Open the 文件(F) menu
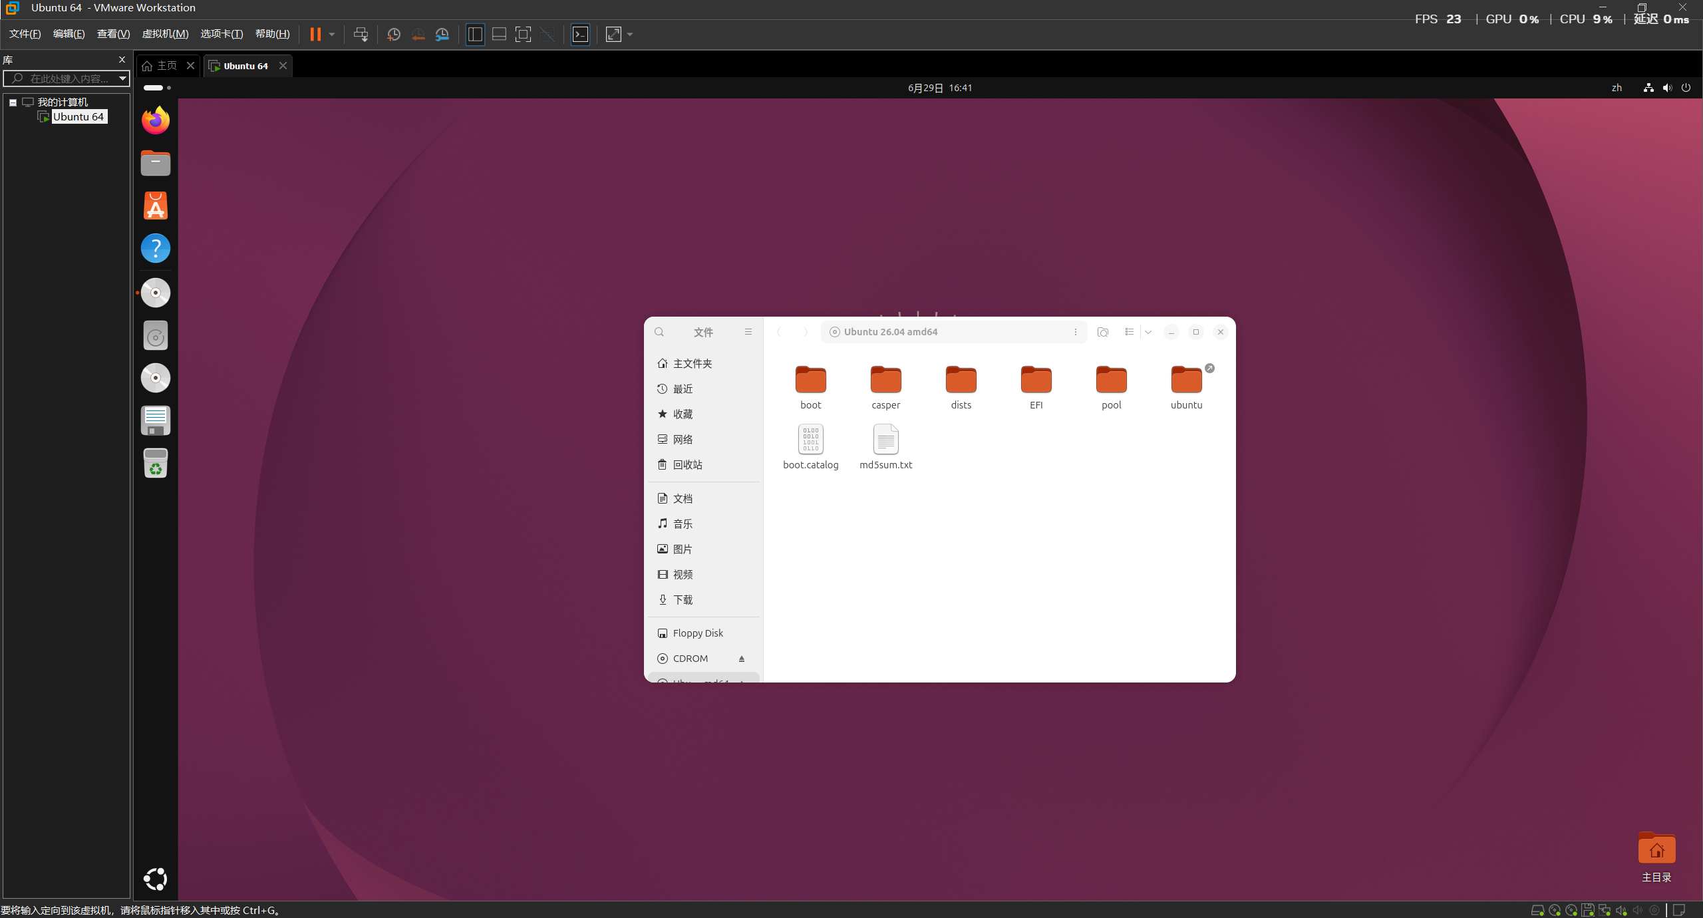Viewport: 1703px width, 918px height. (25, 34)
